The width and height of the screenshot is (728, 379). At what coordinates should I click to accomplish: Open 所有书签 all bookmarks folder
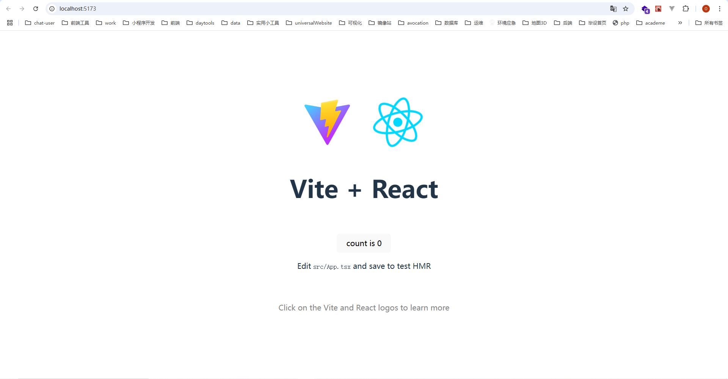click(709, 23)
